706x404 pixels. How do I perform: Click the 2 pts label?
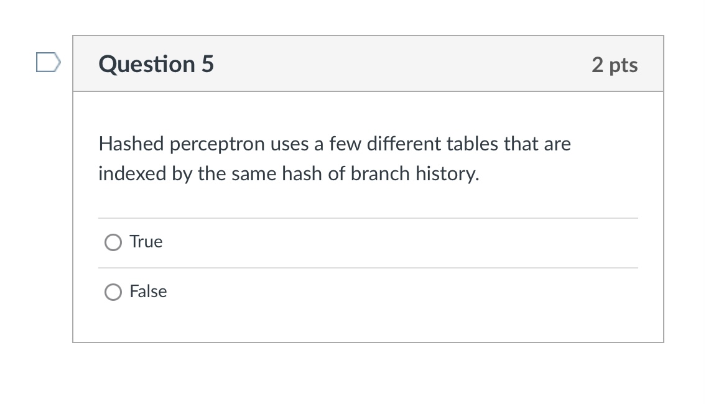coord(615,65)
